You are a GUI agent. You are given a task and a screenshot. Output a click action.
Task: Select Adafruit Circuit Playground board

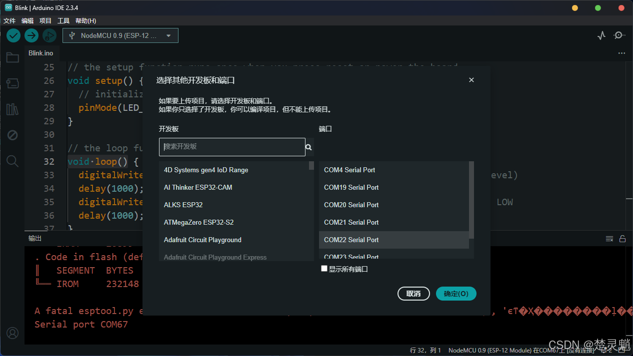[234, 240]
